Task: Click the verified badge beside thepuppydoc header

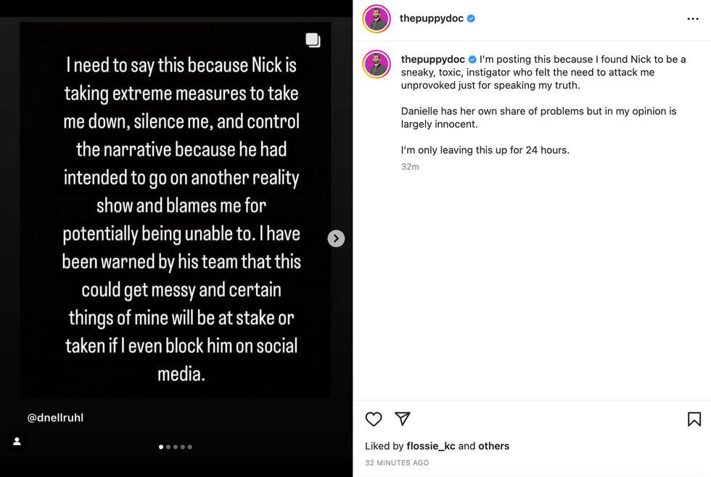Action: (x=472, y=18)
